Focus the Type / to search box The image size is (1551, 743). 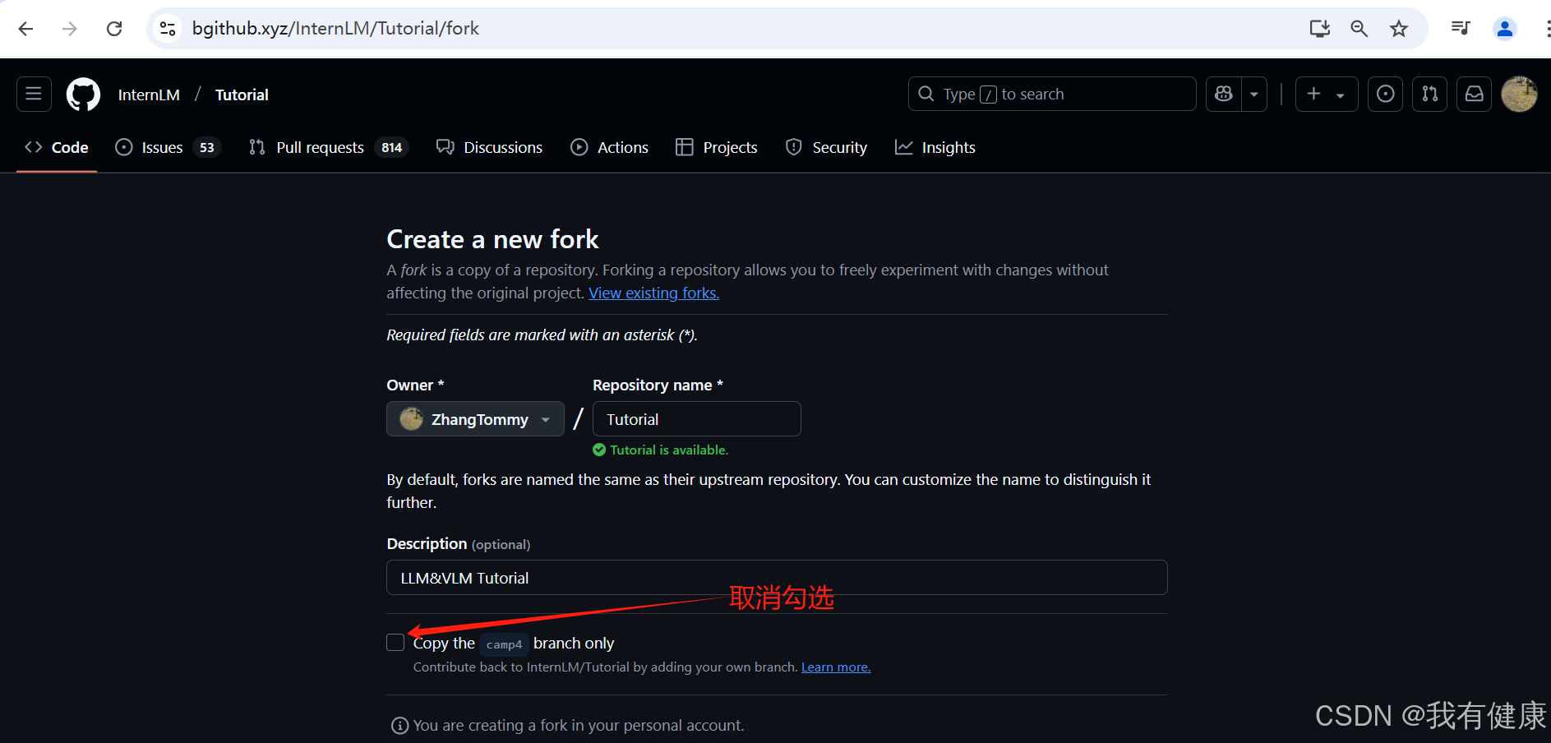[1052, 94]
